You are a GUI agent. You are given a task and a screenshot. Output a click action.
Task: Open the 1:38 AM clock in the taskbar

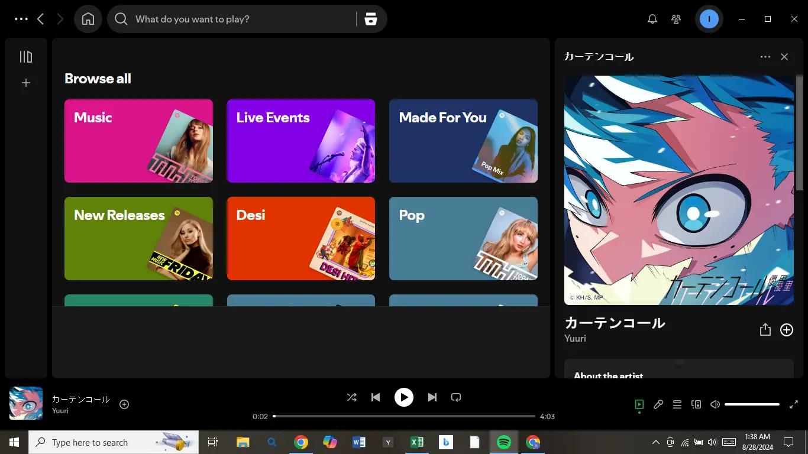click(x=758, y=442)
